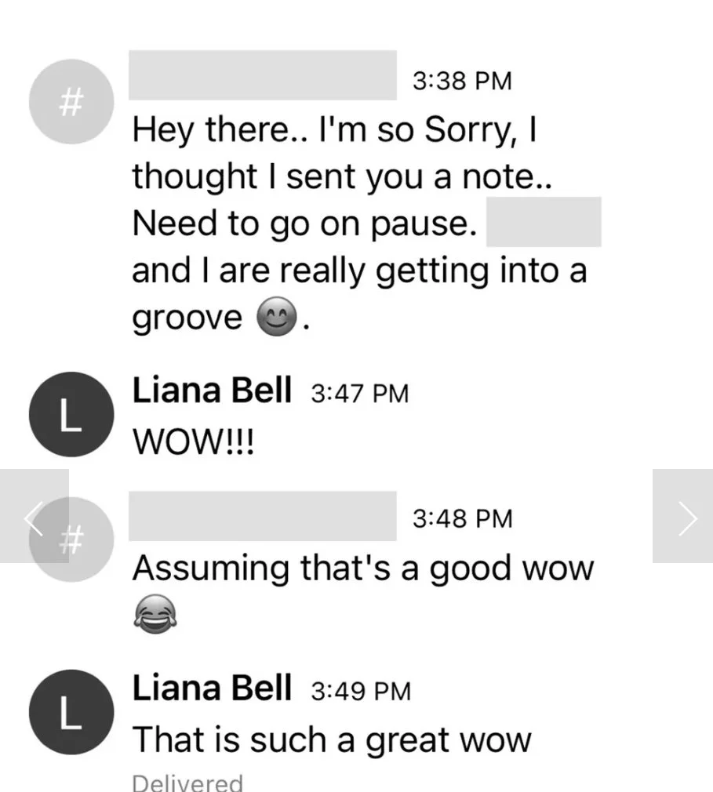Go to the next image with right chevron

(682, 516)
